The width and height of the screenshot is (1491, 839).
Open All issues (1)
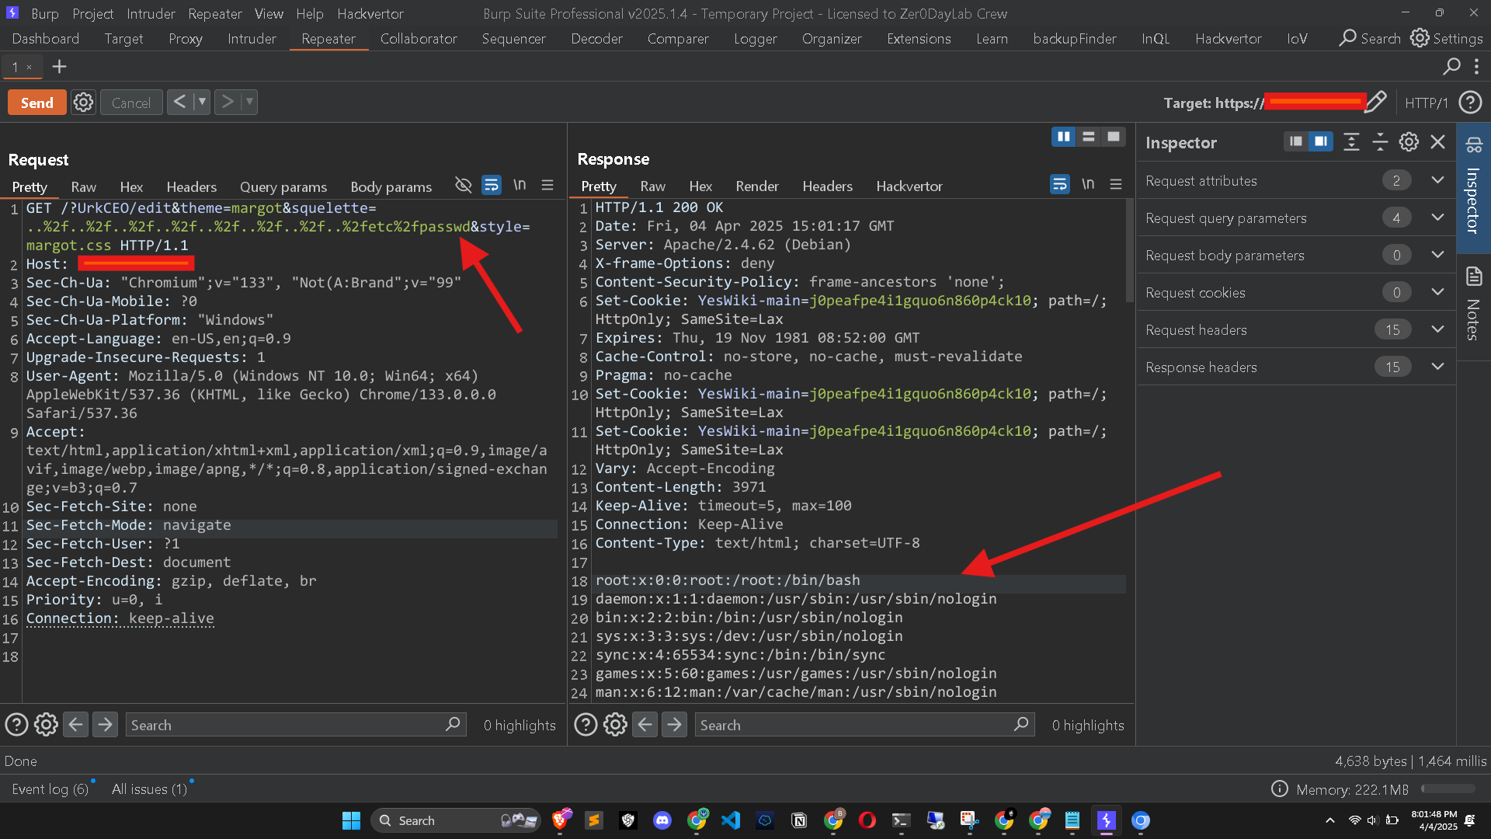(x=149, y=789)
